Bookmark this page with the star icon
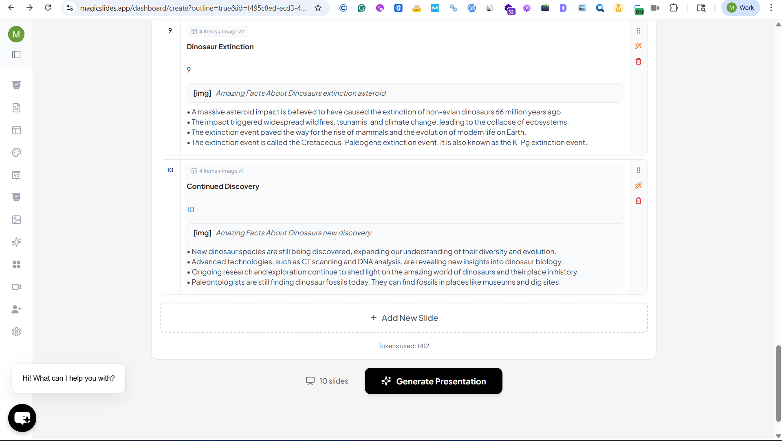Viewport: 782px width, 441px height. tap(318, 8)
